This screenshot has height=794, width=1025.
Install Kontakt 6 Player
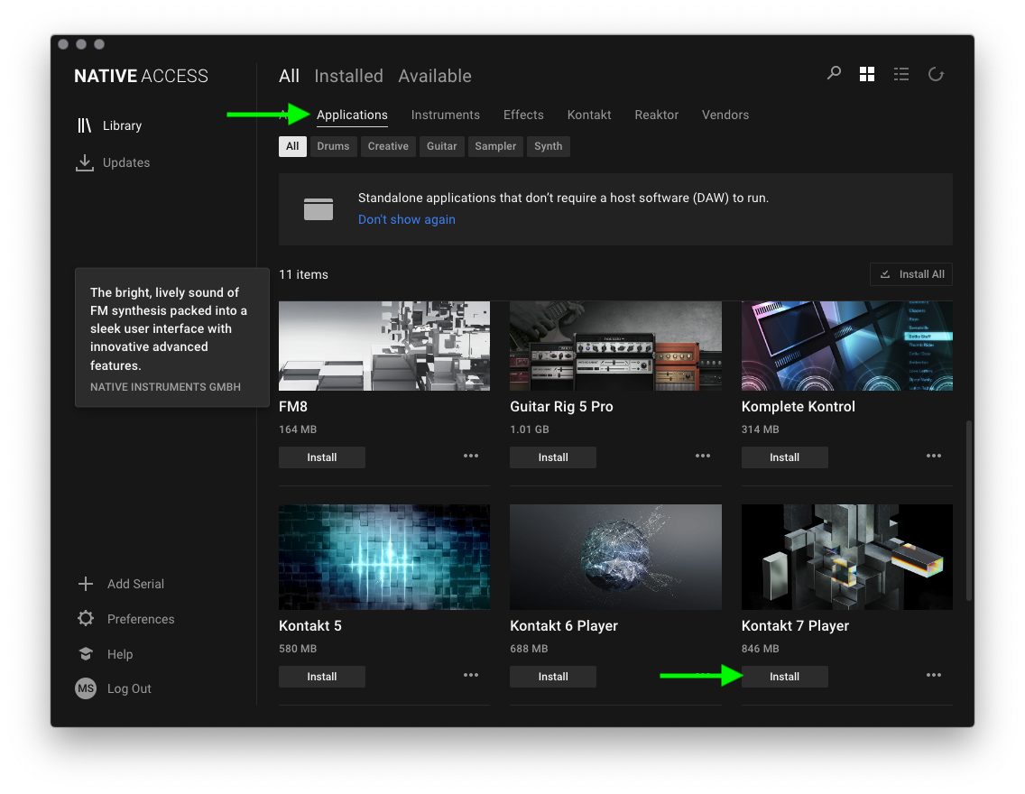[553, 677]
